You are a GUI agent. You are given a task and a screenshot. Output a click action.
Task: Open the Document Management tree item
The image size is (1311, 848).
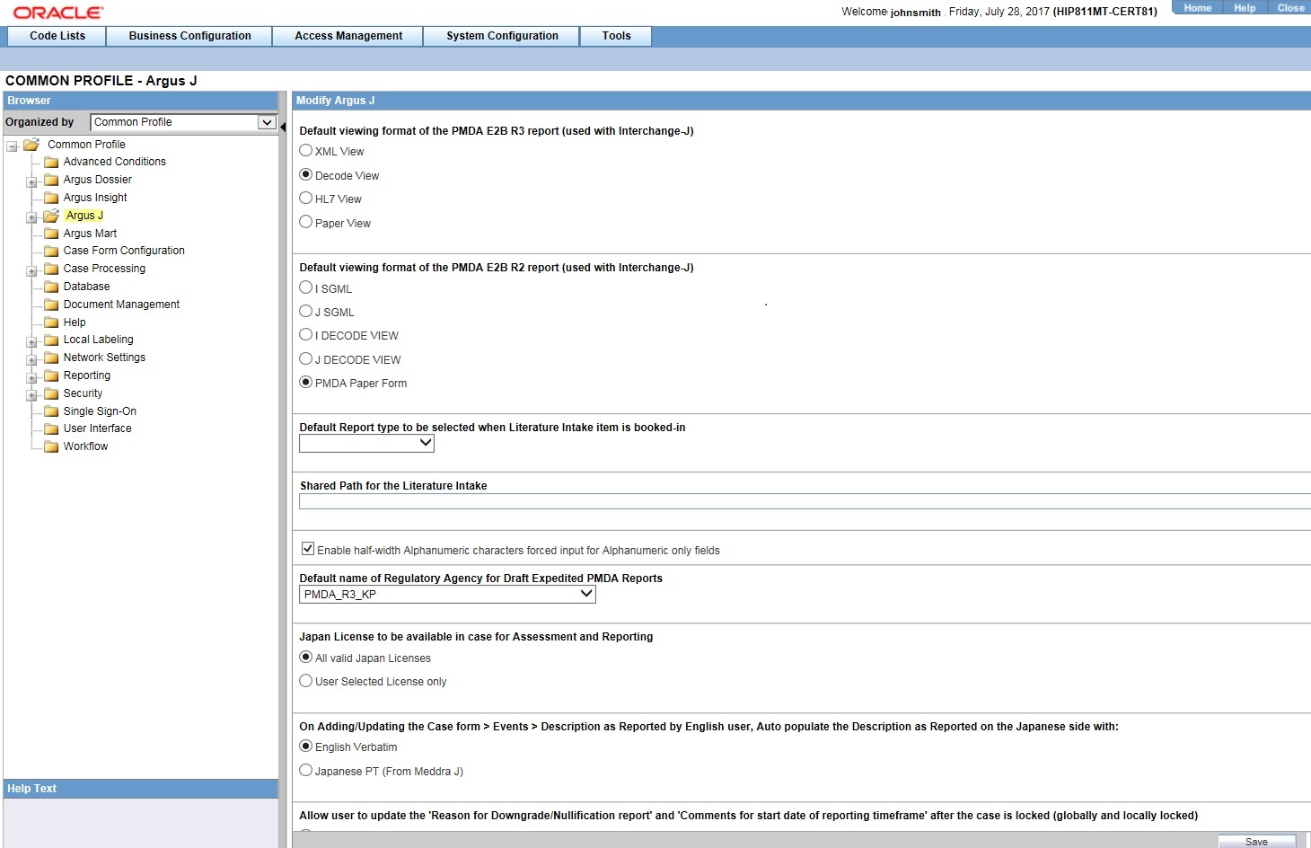121,305
